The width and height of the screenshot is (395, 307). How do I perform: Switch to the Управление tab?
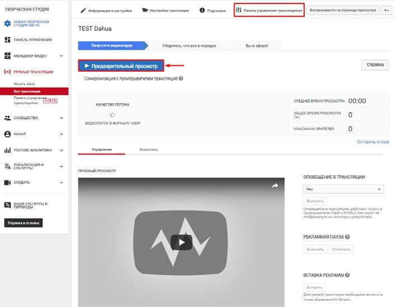102,150
